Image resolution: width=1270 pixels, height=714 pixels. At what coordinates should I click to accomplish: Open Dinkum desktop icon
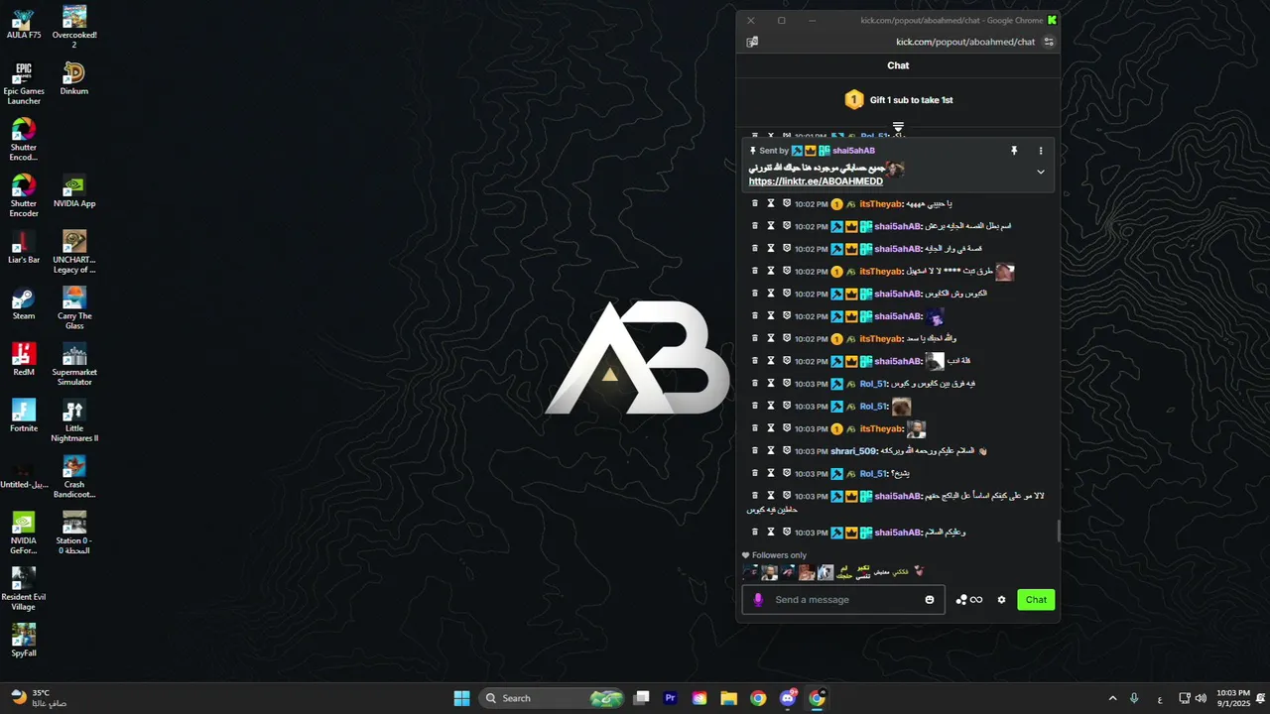74,78
